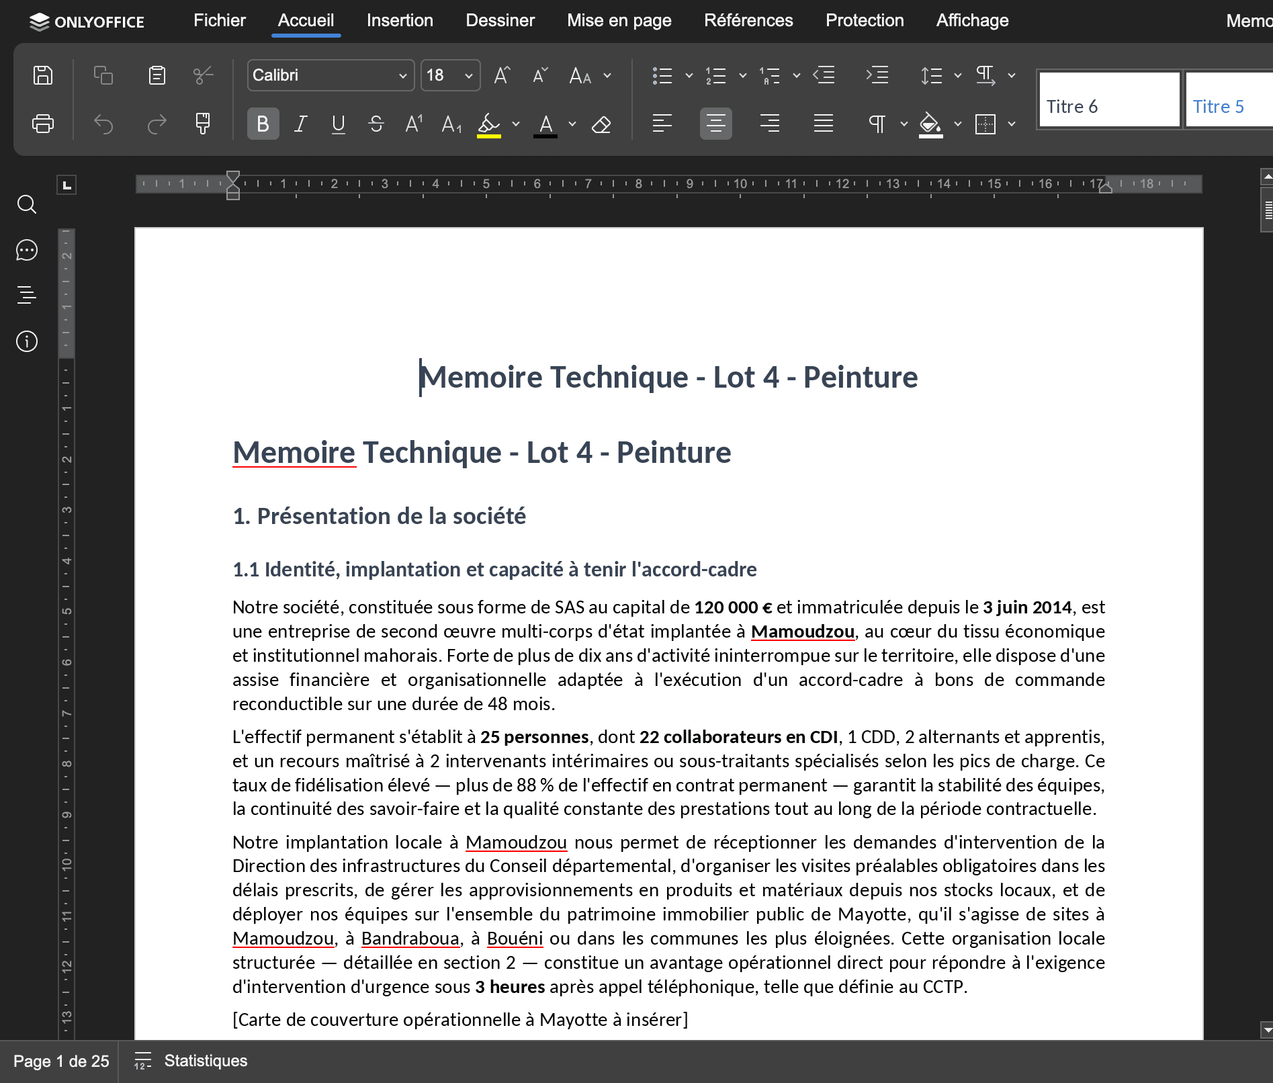Paste clipboard contents with the paste icon
The image size is (1273, 1083).
point(157,75)
